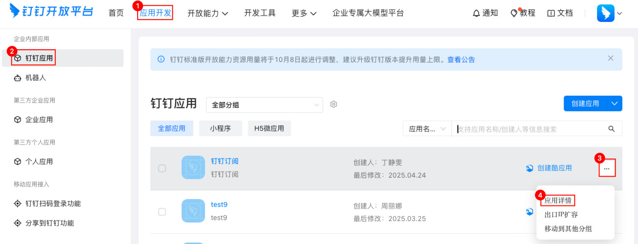Switch to the H5微应用 tab
This screenshot has height=244, width=638.
pyautogui.click(x=269, y=128)
